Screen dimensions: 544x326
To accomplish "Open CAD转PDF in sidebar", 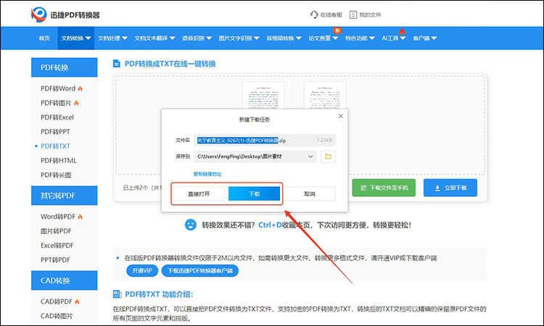I will (57, 301).
